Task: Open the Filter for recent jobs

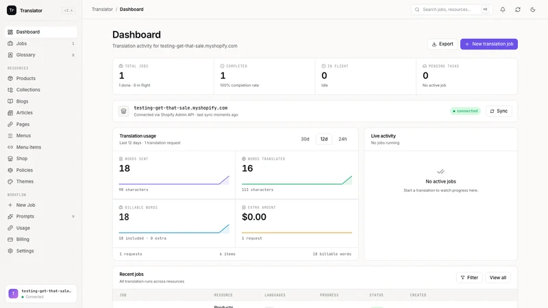Action: click(x=469, y=278)
